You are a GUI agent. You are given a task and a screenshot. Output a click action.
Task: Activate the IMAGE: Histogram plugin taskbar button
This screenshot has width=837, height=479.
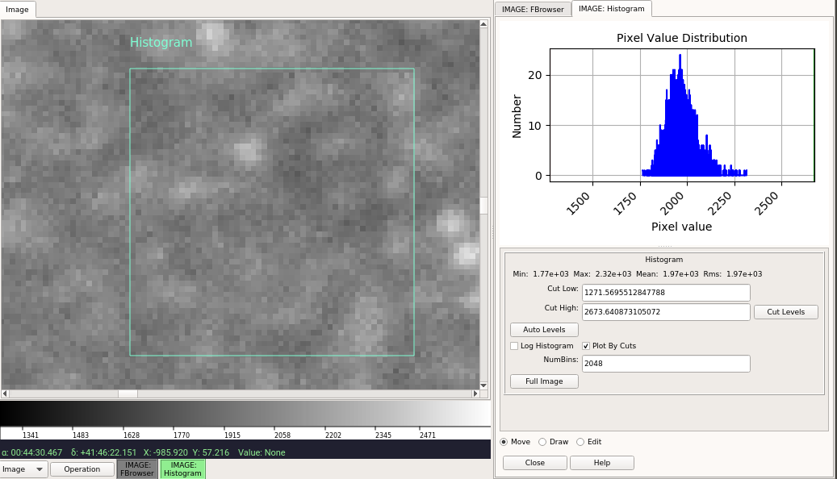[x=182, y=469]
